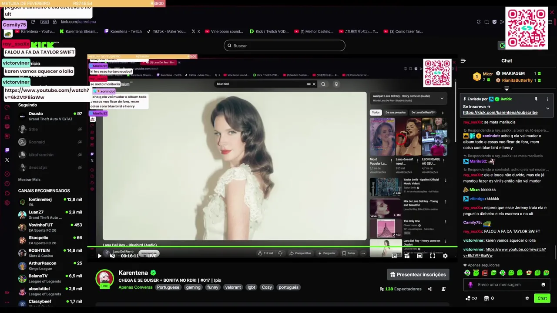This screenshot has width=557, height=313.
Task: Click the green stream progress bar
Action: tap(272, 247)
